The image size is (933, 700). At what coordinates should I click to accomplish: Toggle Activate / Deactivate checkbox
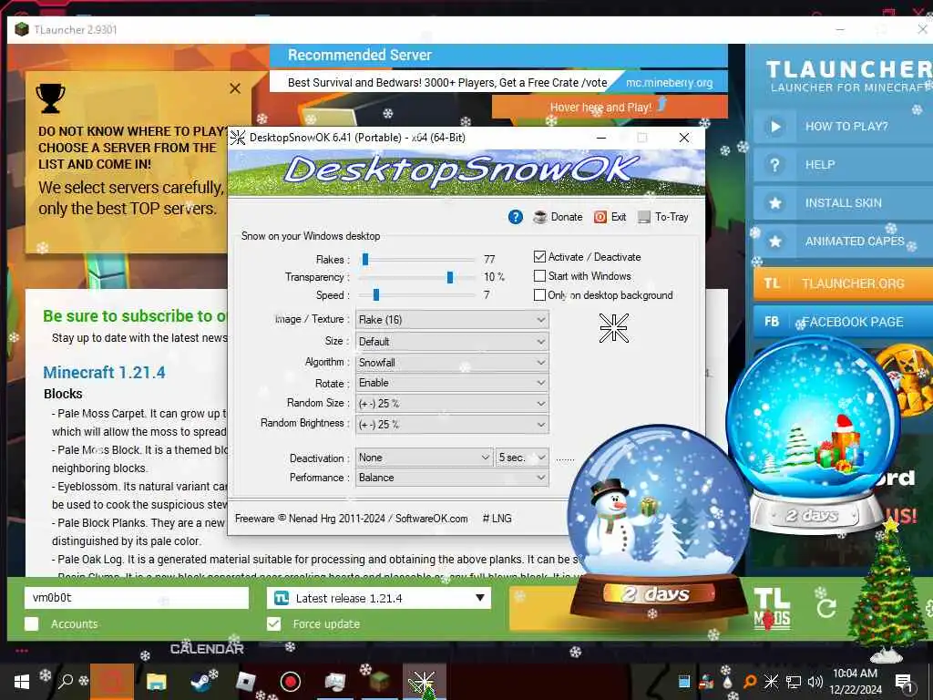(x=539, y=256)
